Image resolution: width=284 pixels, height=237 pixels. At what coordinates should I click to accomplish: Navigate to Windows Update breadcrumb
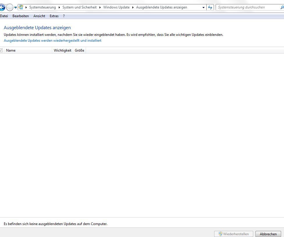[x=116, y=8]
